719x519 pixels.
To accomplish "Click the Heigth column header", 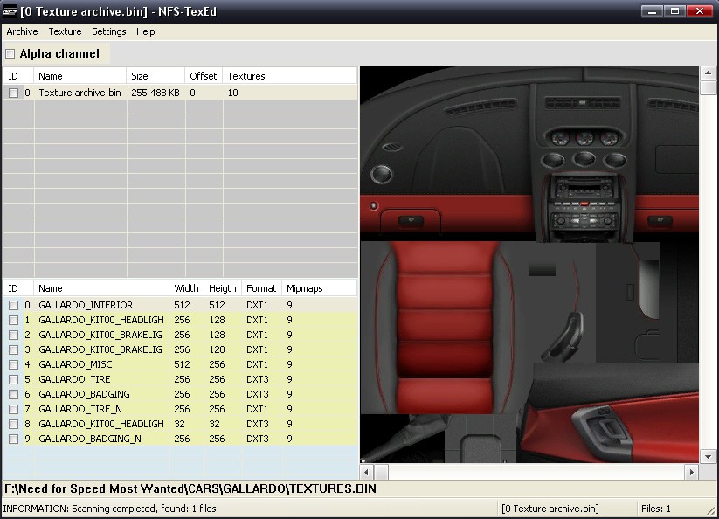I will coord(223,288).
